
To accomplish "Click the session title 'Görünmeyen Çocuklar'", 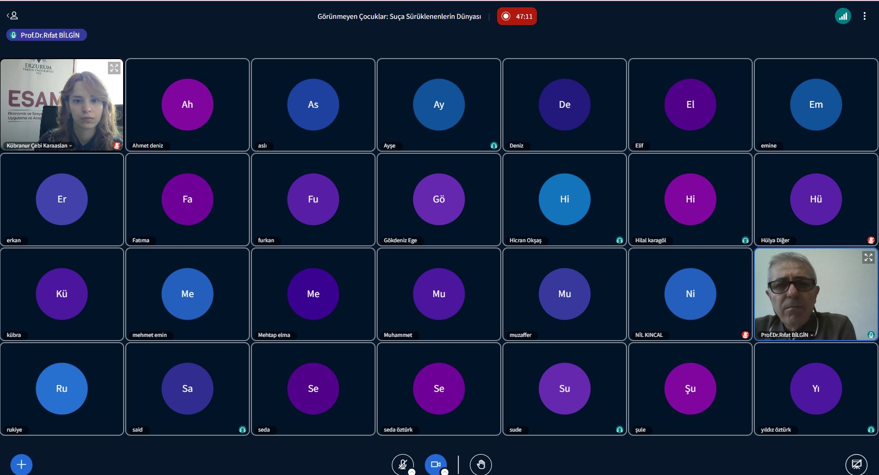I will point(399,17).
